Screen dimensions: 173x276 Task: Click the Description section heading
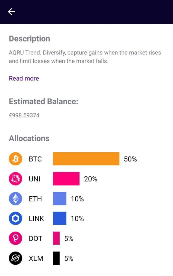pos(30,39)
